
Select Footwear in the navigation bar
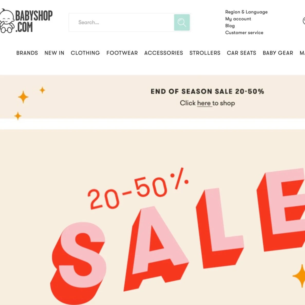point(122,53)
